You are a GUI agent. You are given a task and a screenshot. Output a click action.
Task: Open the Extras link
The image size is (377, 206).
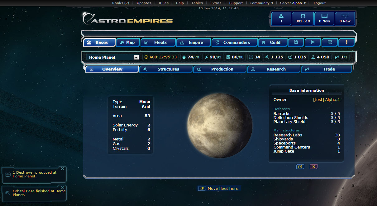(216, 3)
